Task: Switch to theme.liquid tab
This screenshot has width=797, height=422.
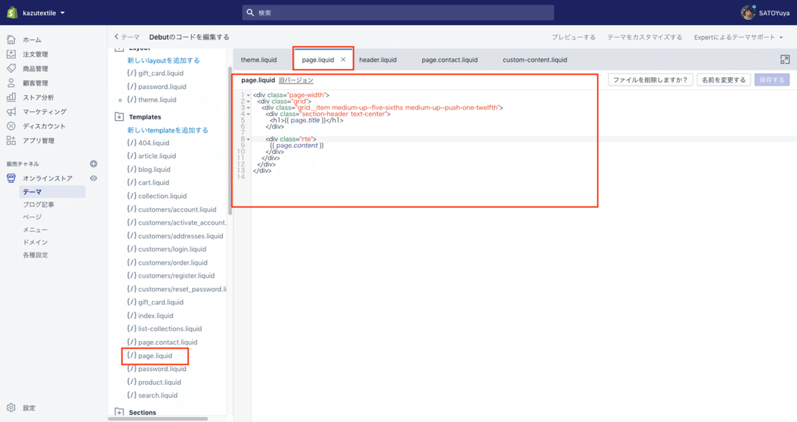Action: (x=259, y=60)
